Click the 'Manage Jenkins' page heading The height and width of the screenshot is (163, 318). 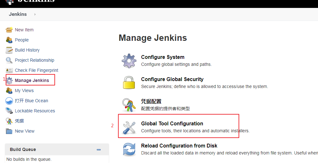tap(153, 38)
